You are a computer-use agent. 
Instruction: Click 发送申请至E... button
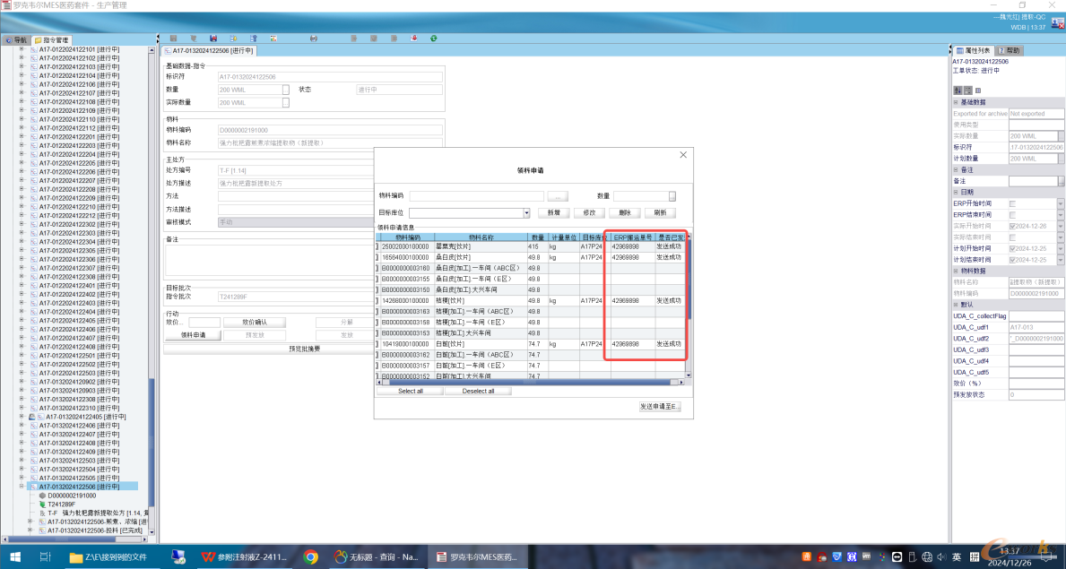coord(660,407)
